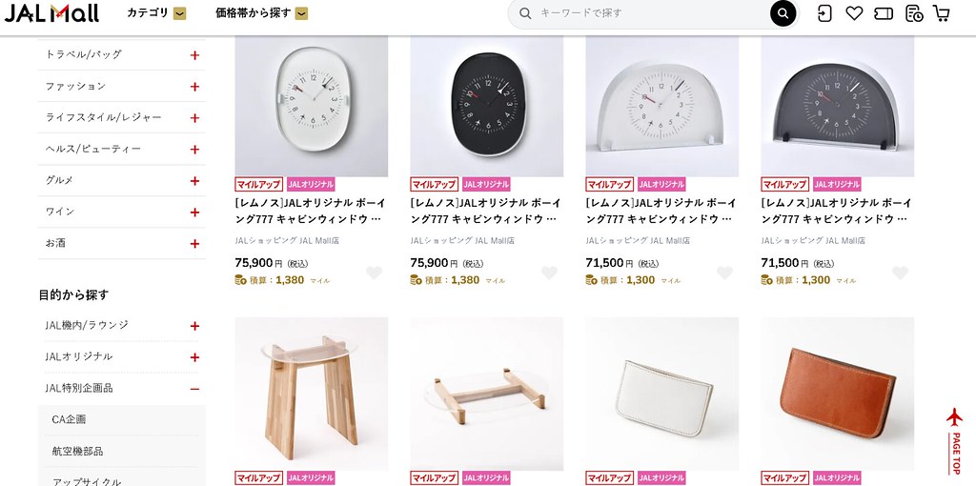976x486 pixels.
Task: Open order history icon in header
Action: click(x=914, y=13)
